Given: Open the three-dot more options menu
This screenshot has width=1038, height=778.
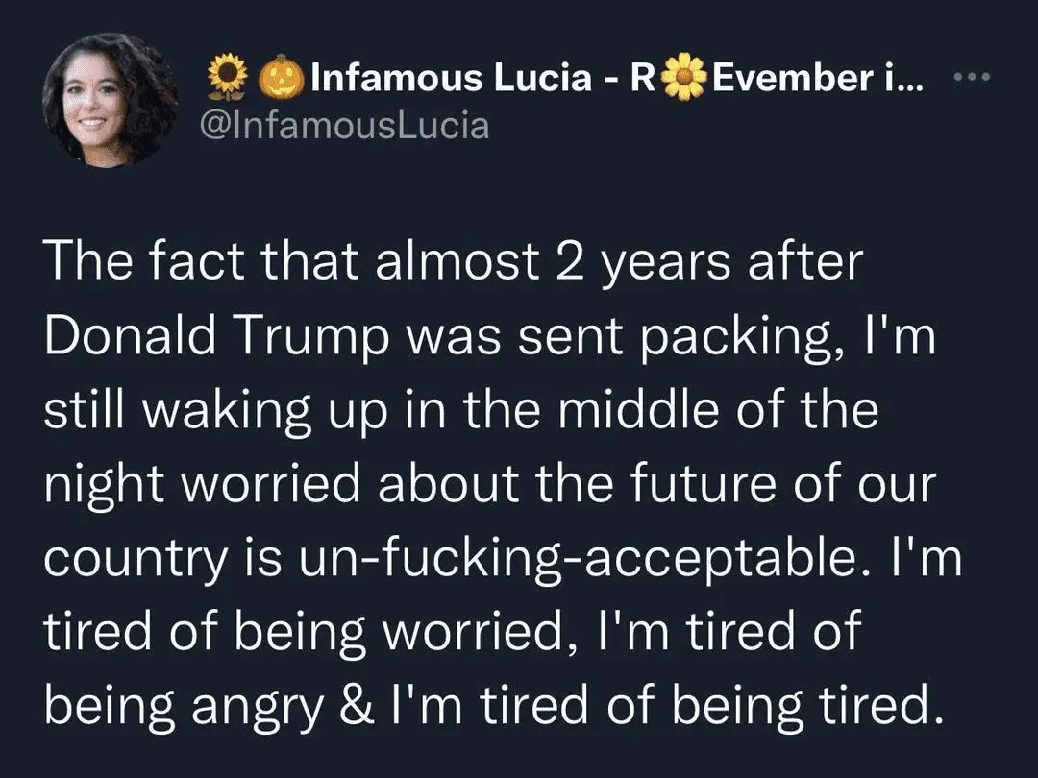Looking at the screenshot, I should (x=969, y=77).
